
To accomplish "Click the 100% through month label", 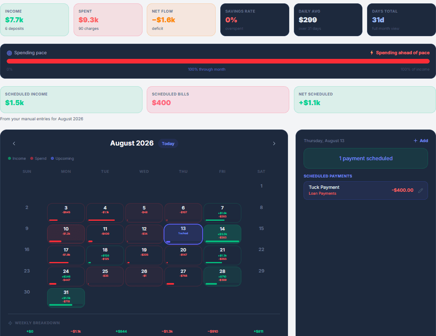I will 206,69.
